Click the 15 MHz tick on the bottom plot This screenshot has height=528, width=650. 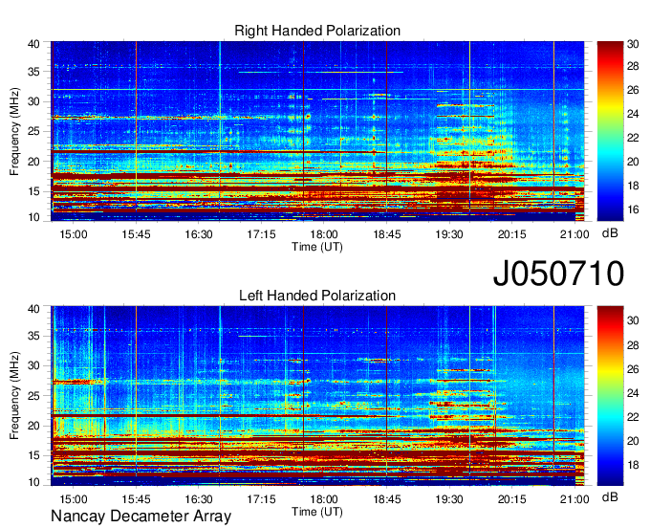click(33, 455)
